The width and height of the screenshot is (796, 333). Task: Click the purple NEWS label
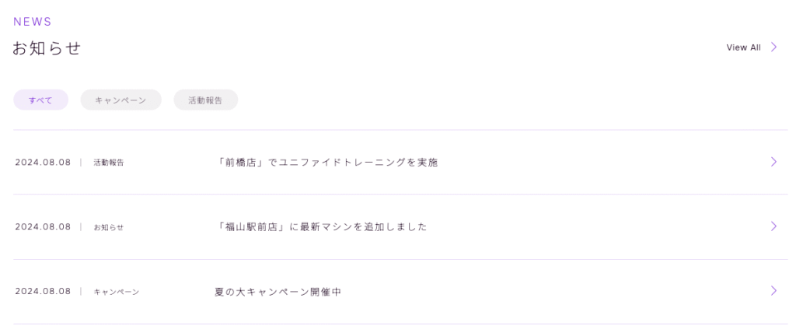33,22
